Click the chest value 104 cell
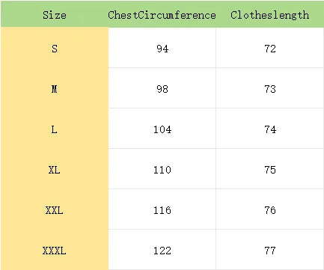Viewport: 324px width, 270px height. click(162, 129)
